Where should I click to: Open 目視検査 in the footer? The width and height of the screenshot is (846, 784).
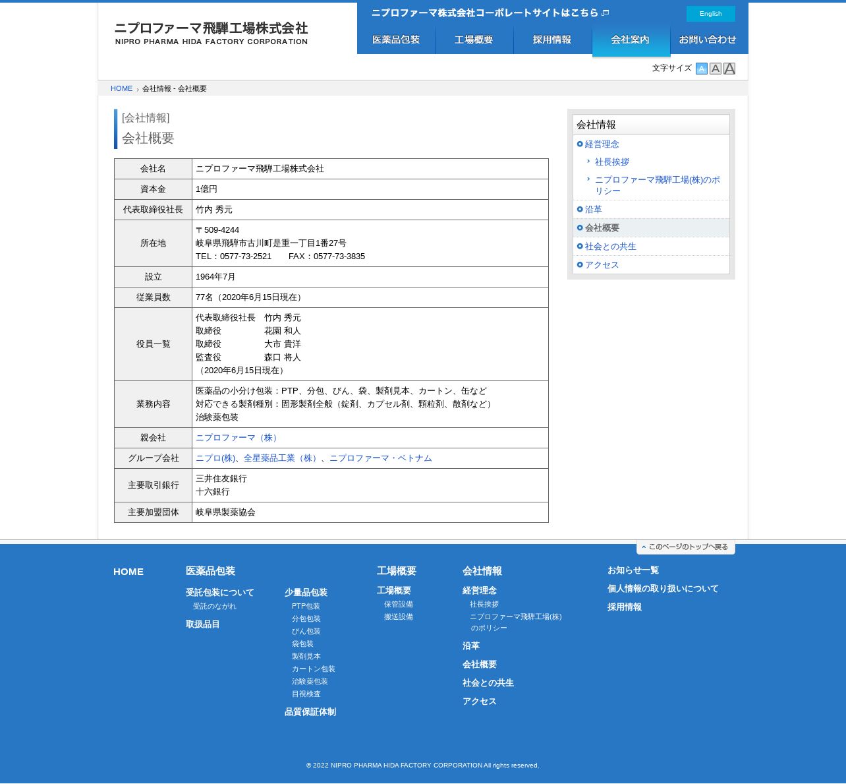tap(306, 694)
